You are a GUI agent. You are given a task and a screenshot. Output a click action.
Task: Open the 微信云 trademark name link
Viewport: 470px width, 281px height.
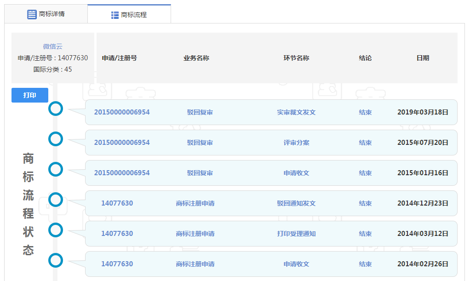coord(52,46)
